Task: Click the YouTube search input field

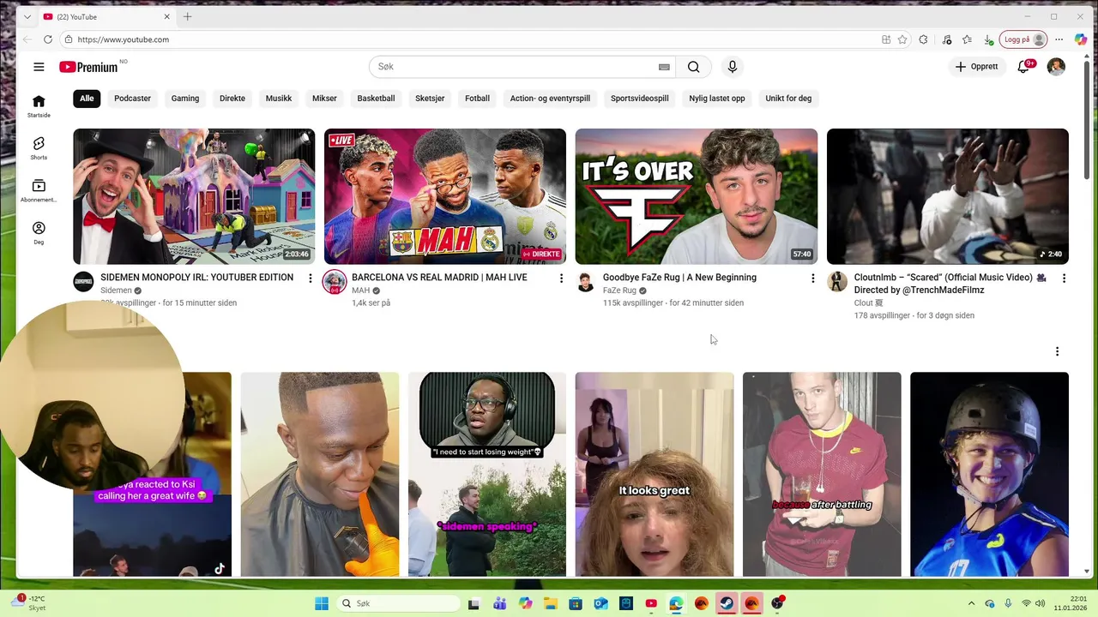Action: click(515, 67)
